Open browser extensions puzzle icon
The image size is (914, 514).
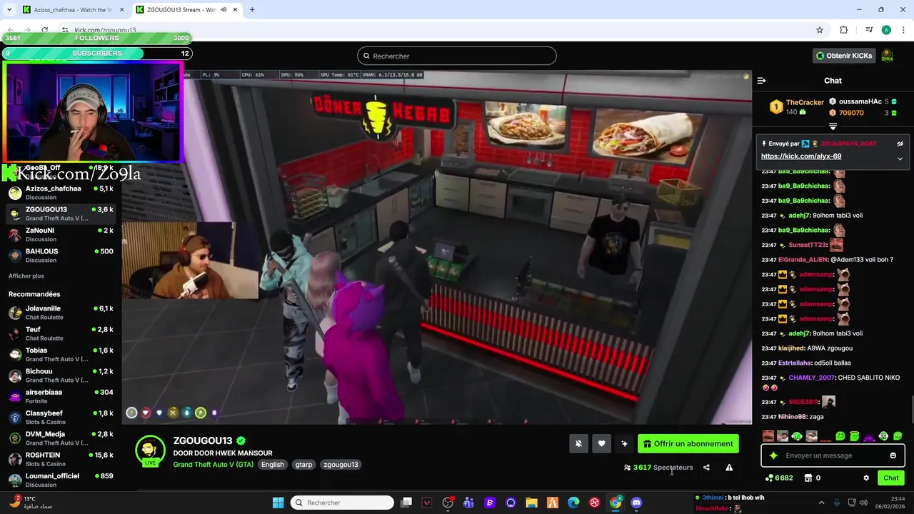pos(844,30)
